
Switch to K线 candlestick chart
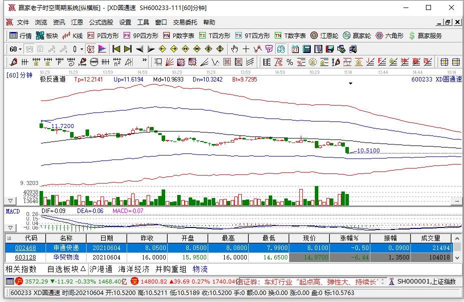click(x=73, y=36)
